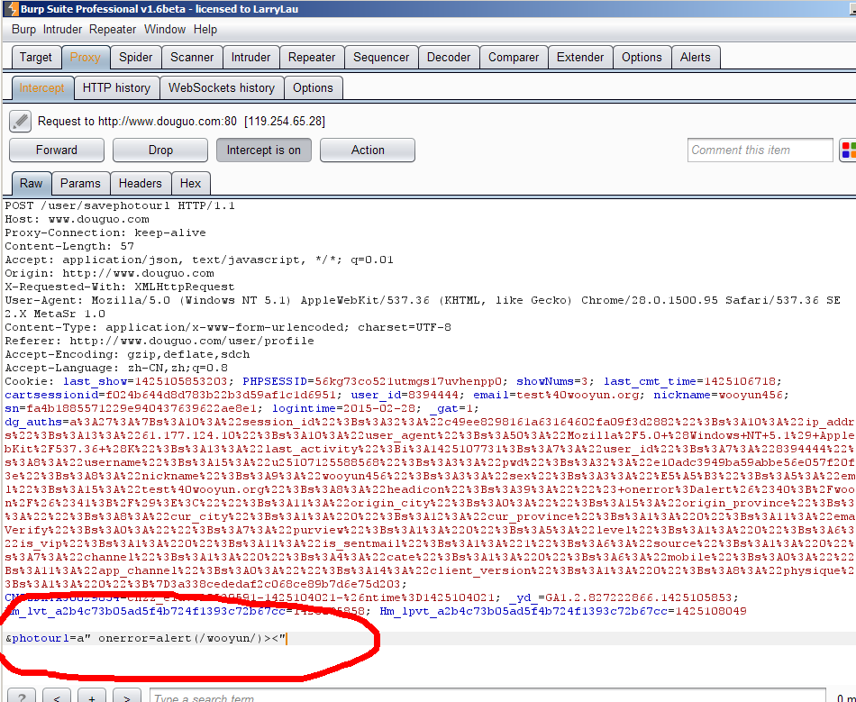Select the Intercept sub-tab
Screen dimensions: 856x702
coord(42,88)
